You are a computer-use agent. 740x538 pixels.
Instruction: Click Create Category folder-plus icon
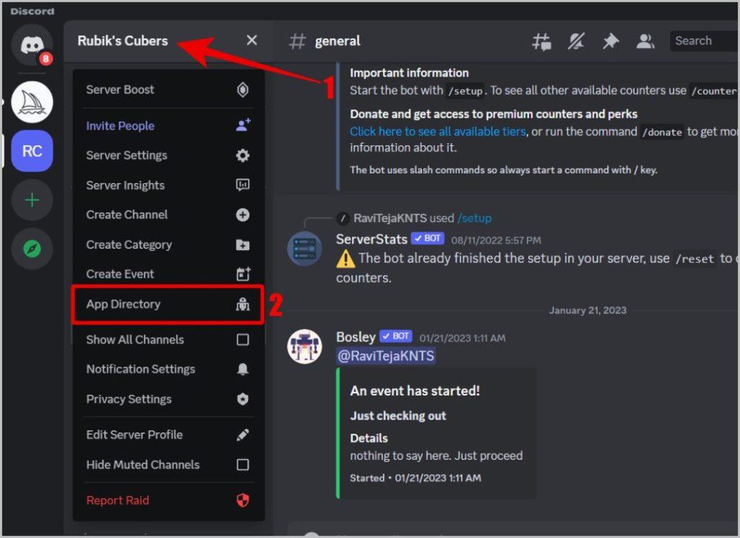pos(243,244)
